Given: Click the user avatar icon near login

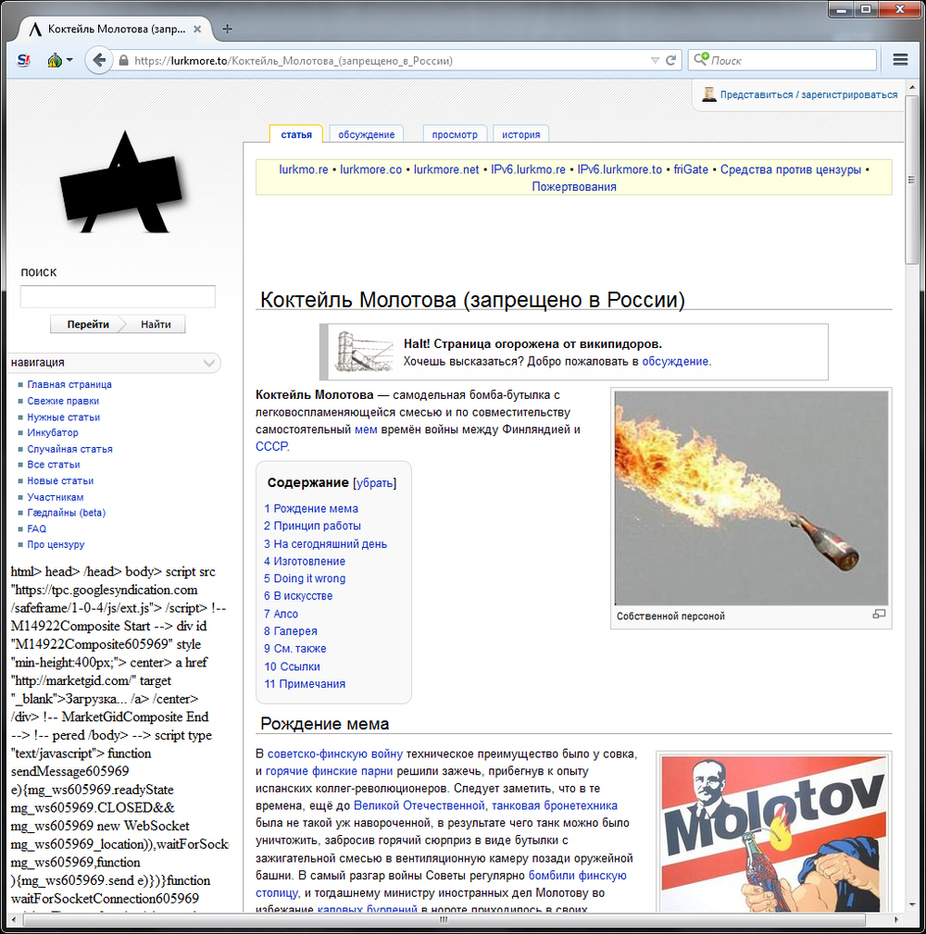Looking at the screenshot, I should 709,94.
